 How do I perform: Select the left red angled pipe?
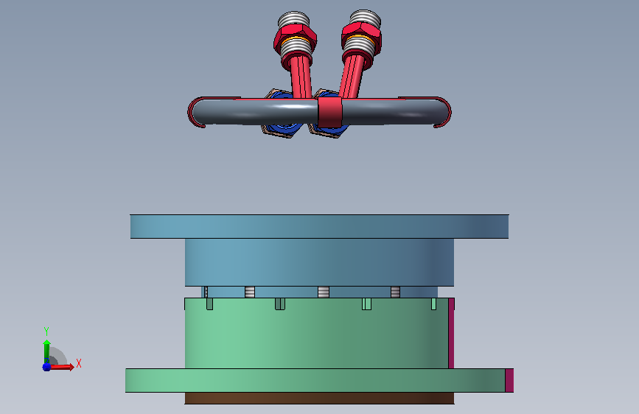click(301, 77)
